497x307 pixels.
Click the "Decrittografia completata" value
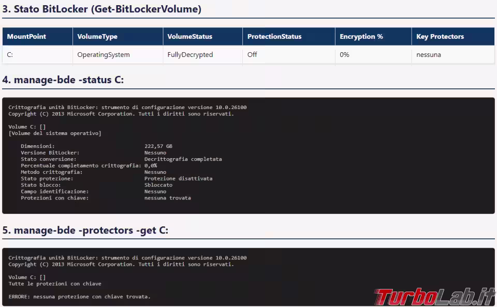point(183,159)
